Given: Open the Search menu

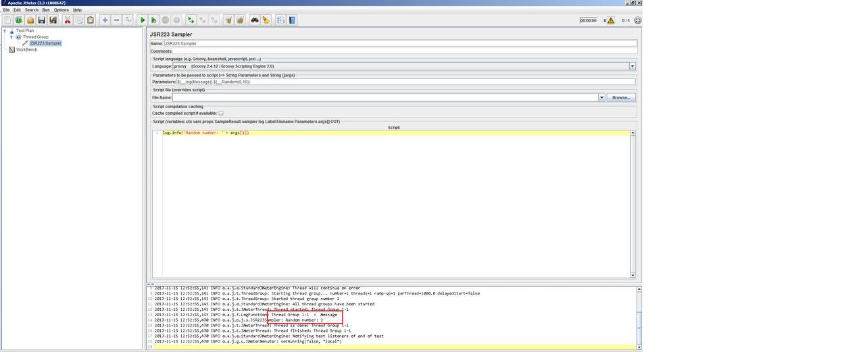Looking at the screenshot, I should point(32,10).
